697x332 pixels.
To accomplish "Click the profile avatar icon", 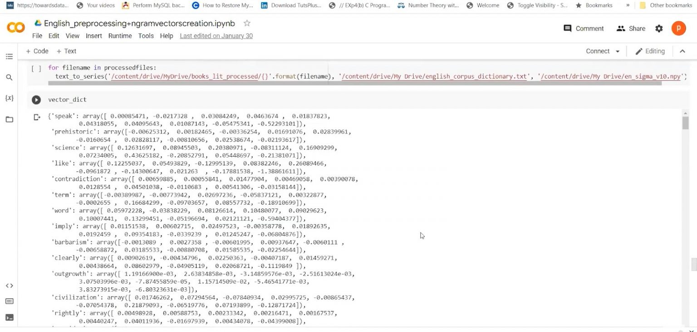I will (x=679, y=28).
